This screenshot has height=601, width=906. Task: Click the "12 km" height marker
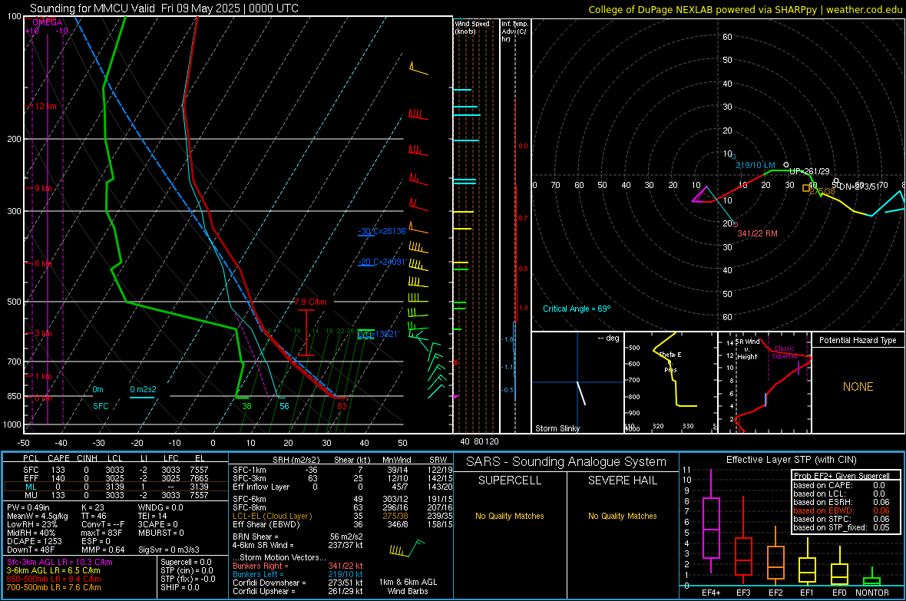coord(45,107)
